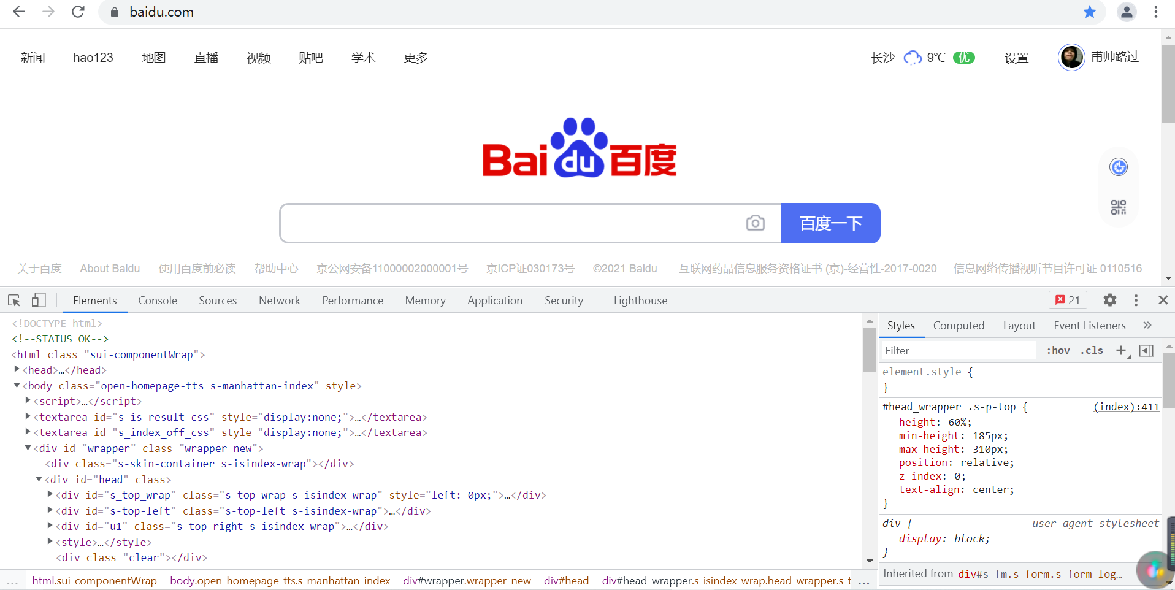
Task: Switch to the Console tab
Action: [x=158, y=300]
